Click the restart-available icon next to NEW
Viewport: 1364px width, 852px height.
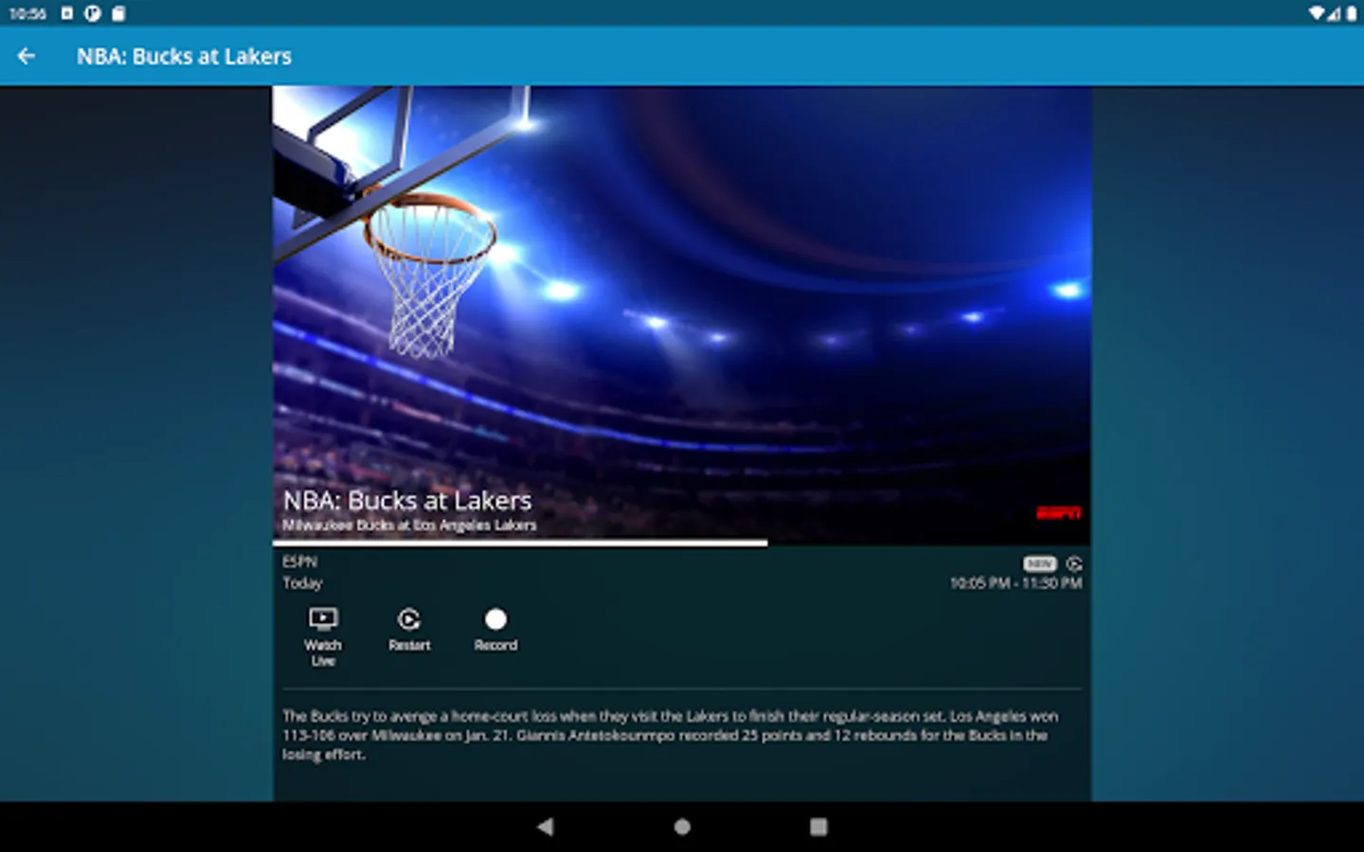(1074, 563)
